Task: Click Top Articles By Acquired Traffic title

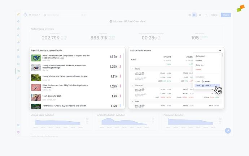Action: pos(47,51)
